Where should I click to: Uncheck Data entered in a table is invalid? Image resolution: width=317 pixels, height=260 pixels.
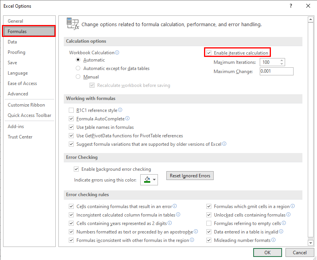click(x=209, y=232)
